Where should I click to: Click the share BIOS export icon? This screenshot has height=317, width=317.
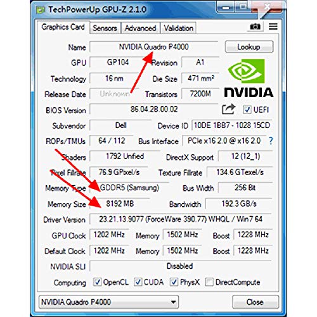228,109
